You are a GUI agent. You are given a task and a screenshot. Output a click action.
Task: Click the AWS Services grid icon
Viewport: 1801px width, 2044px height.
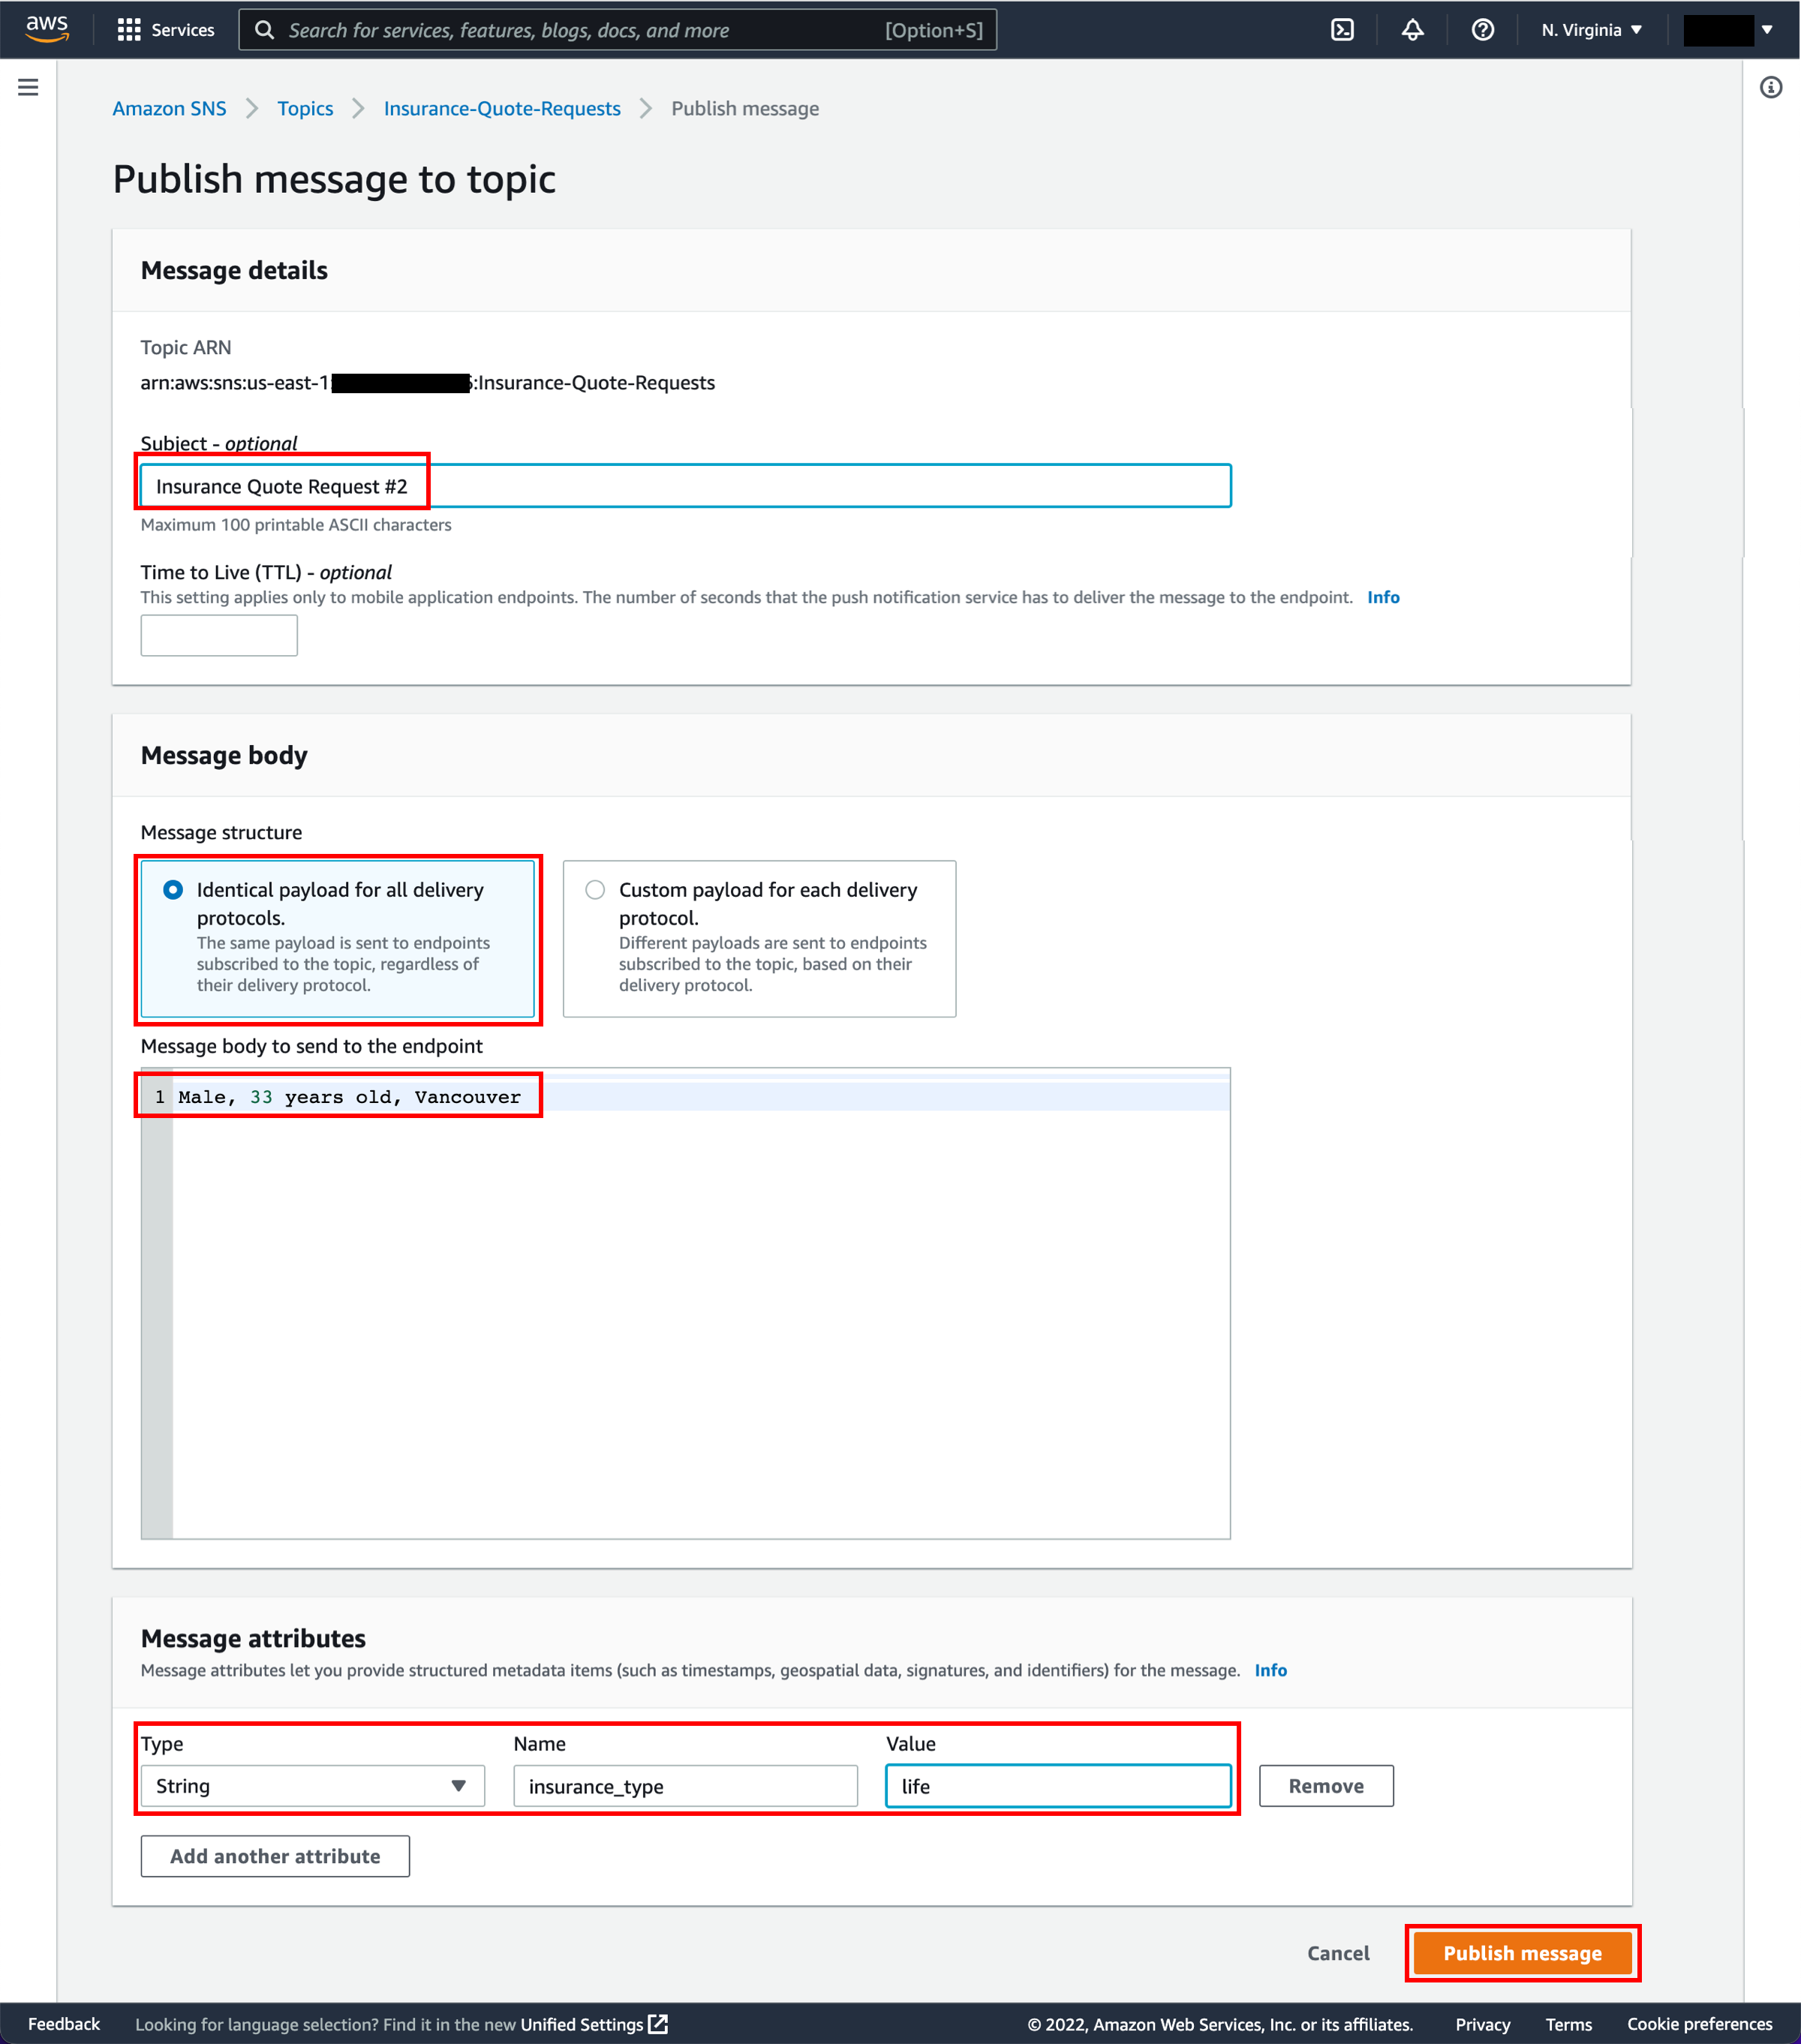coord(131,29)
